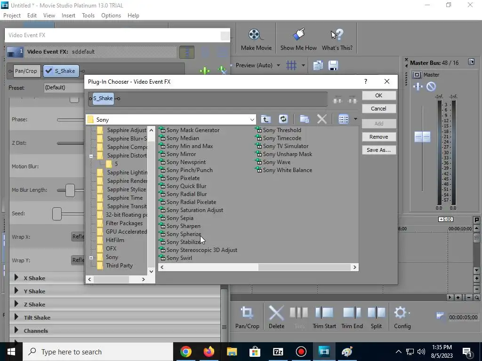Toggle the S_Shake effect checkbox
This screenshot has width=482, height=361.
[x=48, y=71]
